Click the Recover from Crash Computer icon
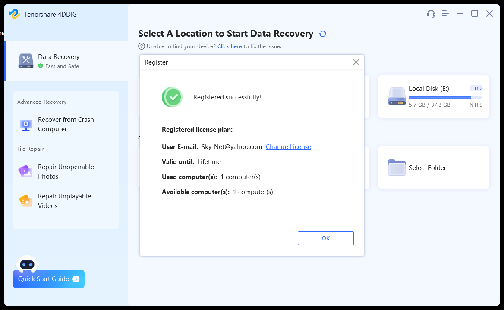Image resolution: width=504 pixels, height=310 pixels. point(26,125)
